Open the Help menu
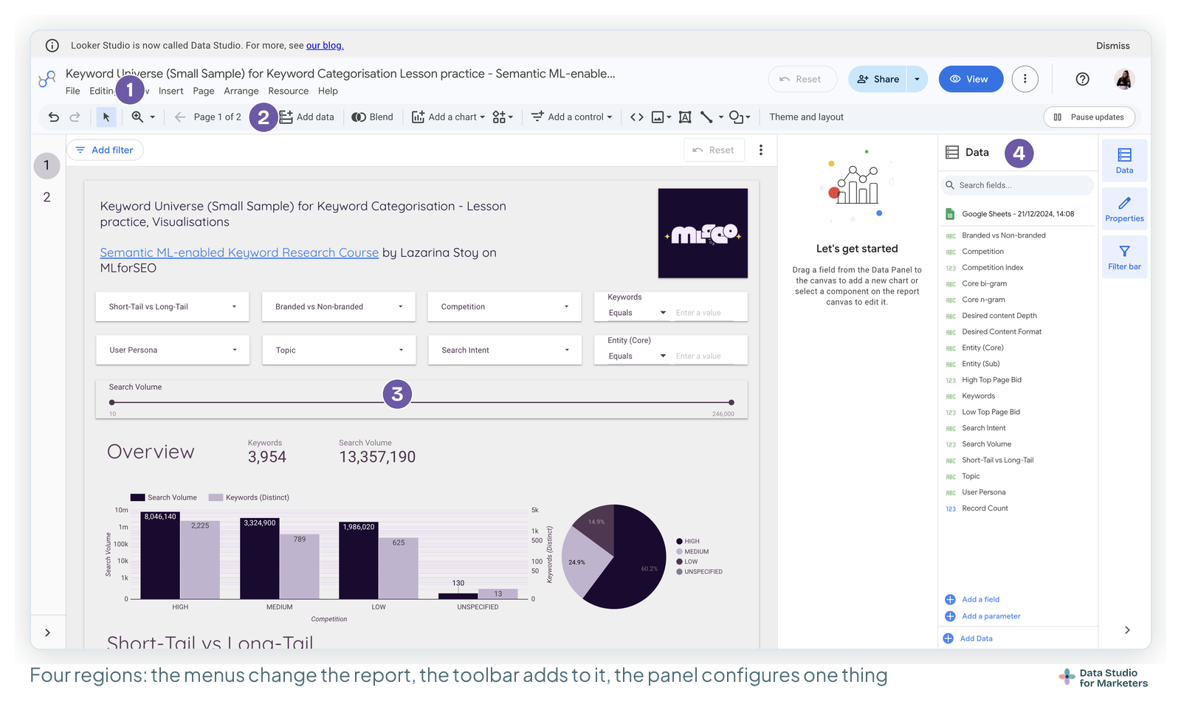Viewport: 1181px width, 704px height. [x=328, y=91]
